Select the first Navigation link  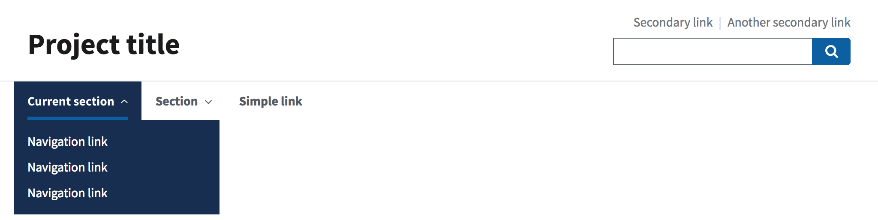click(67, 142)
